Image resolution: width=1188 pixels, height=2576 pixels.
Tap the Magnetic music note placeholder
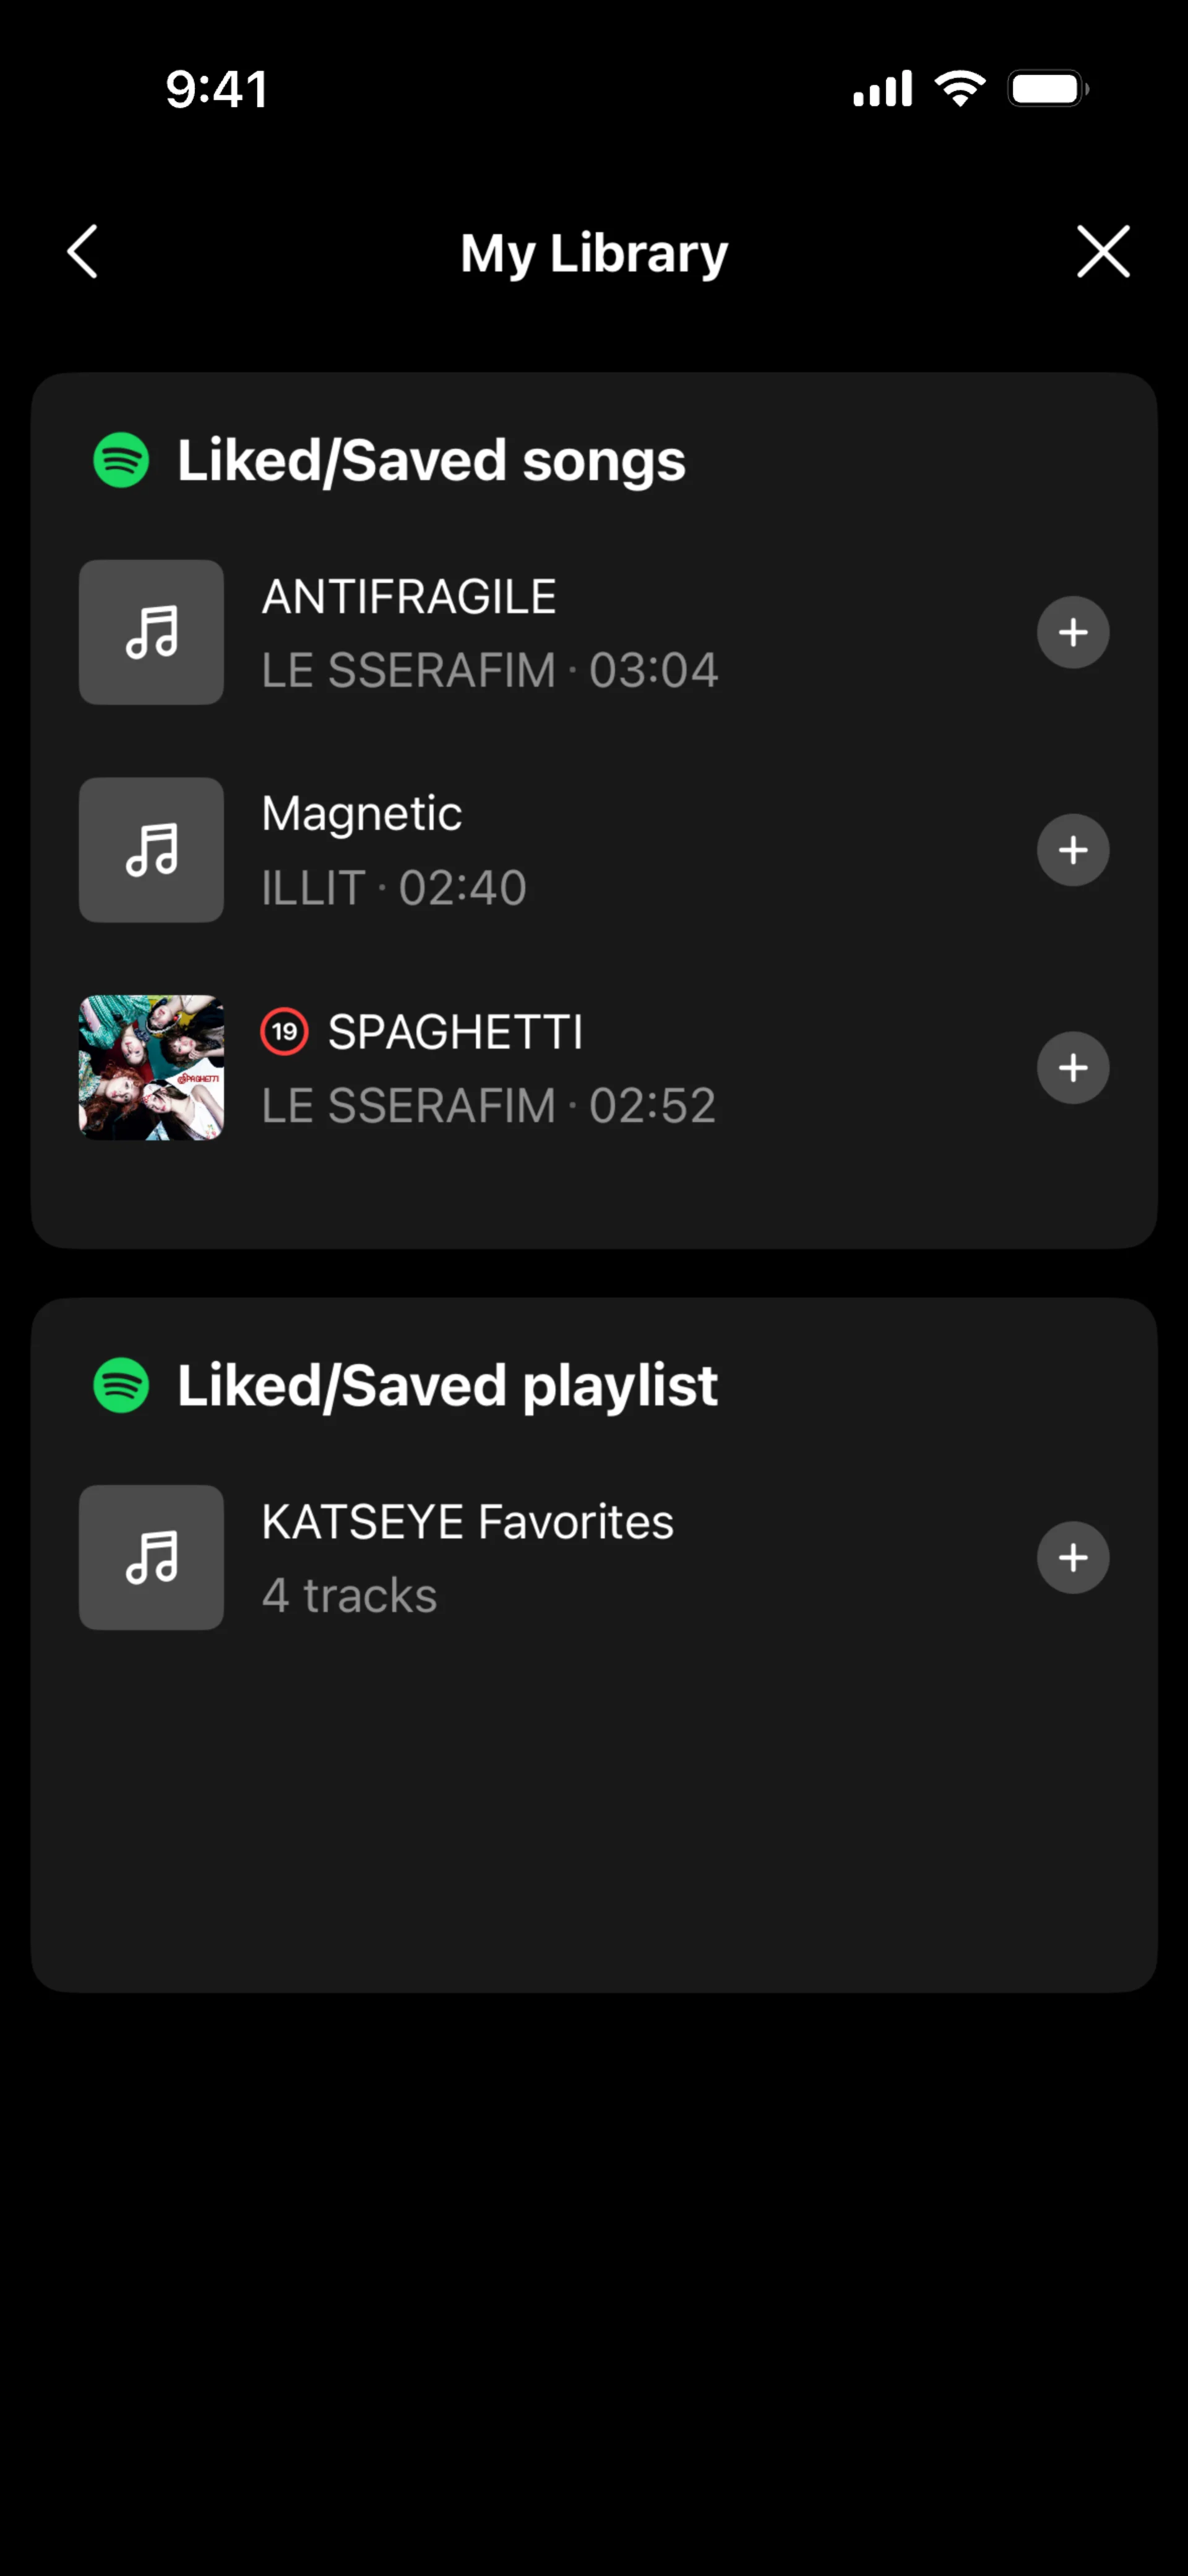tap(151, 850)
